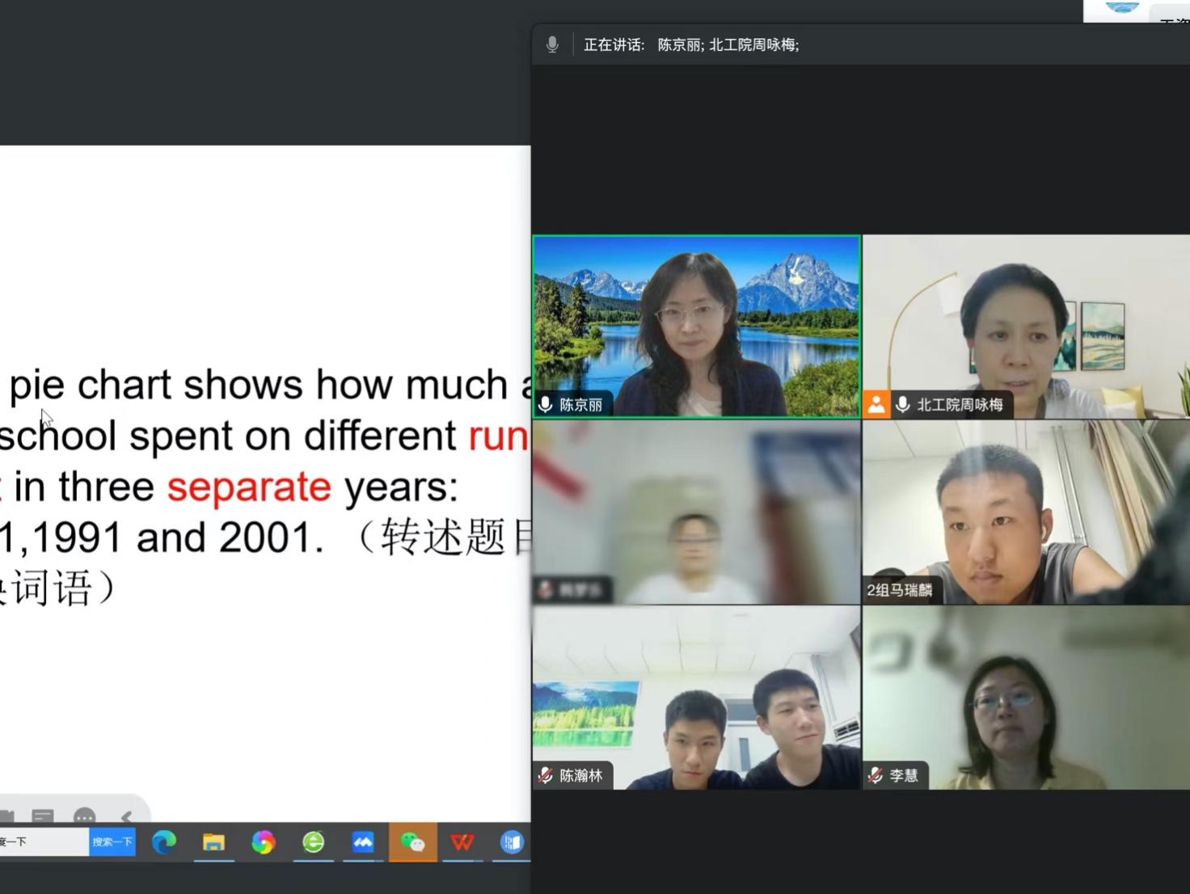This screenshot has height=894, width=1190.
Task: Collapse the slide toolbar with the left chevron
Action: [126, 817]
